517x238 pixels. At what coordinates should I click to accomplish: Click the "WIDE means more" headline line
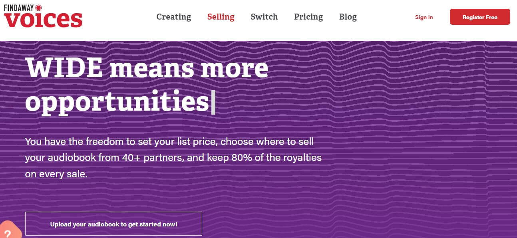tap(147, 68)
